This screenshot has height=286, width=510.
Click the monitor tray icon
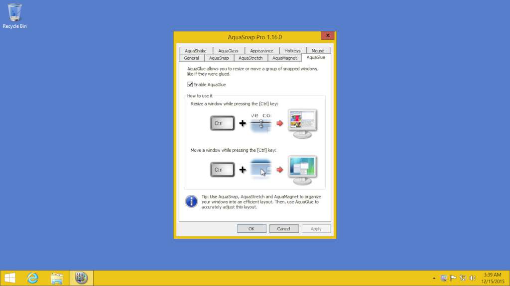click(443, 278)
